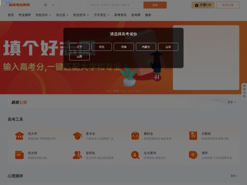Go to the 高考资讯 menu item
The width and height of the screenshot is (247, 185).
click(x=120, y=15)
